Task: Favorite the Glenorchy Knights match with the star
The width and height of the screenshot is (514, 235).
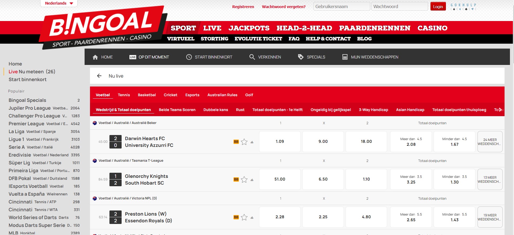Action: tap(244, 179)
